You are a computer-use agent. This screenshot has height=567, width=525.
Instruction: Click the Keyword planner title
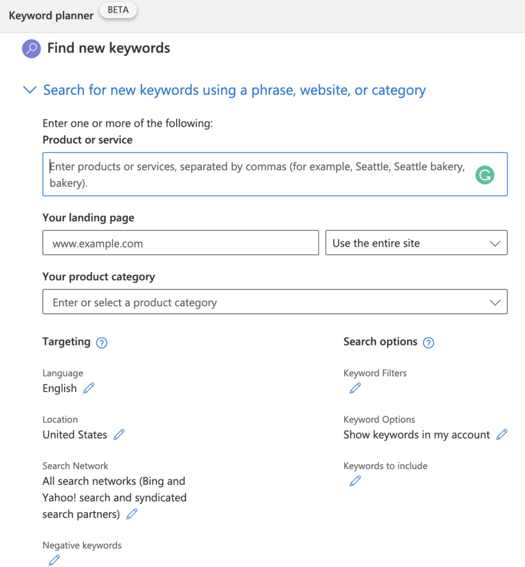[50, 15]
